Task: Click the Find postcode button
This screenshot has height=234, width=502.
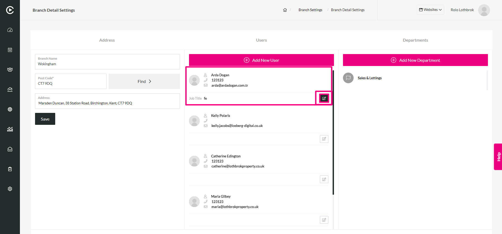Action: pyautogui.click(x=144, y=81)
